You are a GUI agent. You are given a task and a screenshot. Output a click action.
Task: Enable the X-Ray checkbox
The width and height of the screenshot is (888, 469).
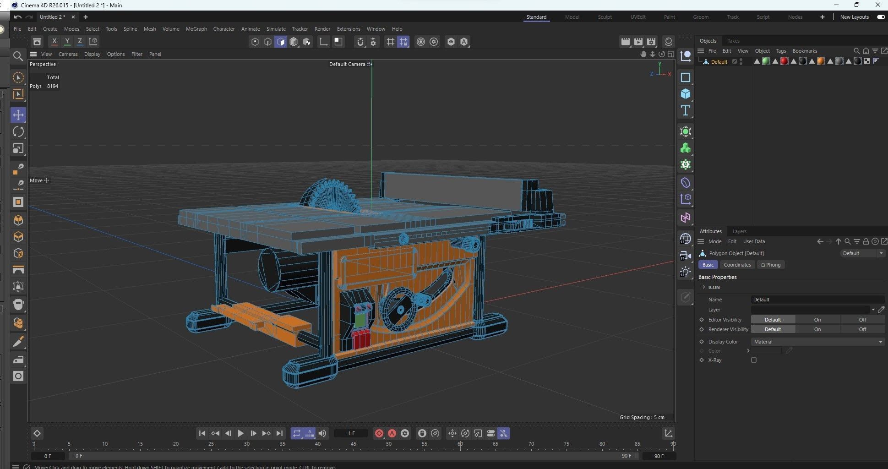(754, 360)
